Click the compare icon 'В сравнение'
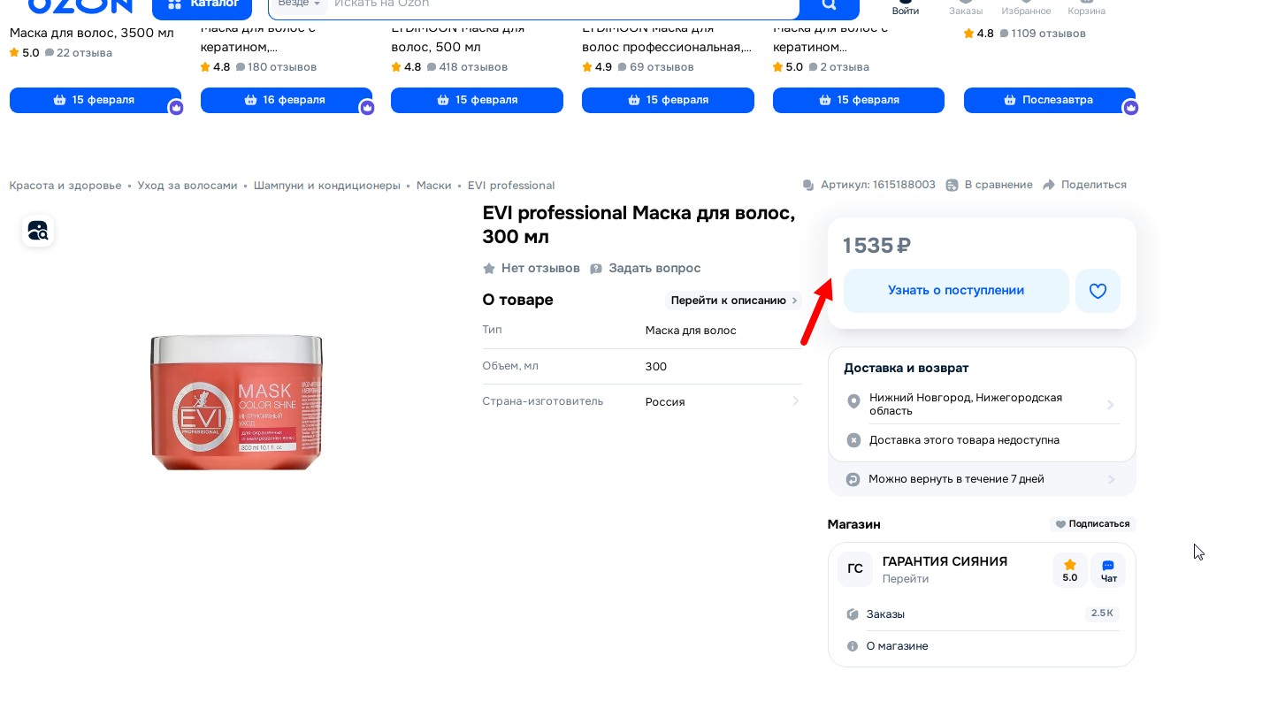The height and width of the screenshot is (701, 1270). click(952, 185)
